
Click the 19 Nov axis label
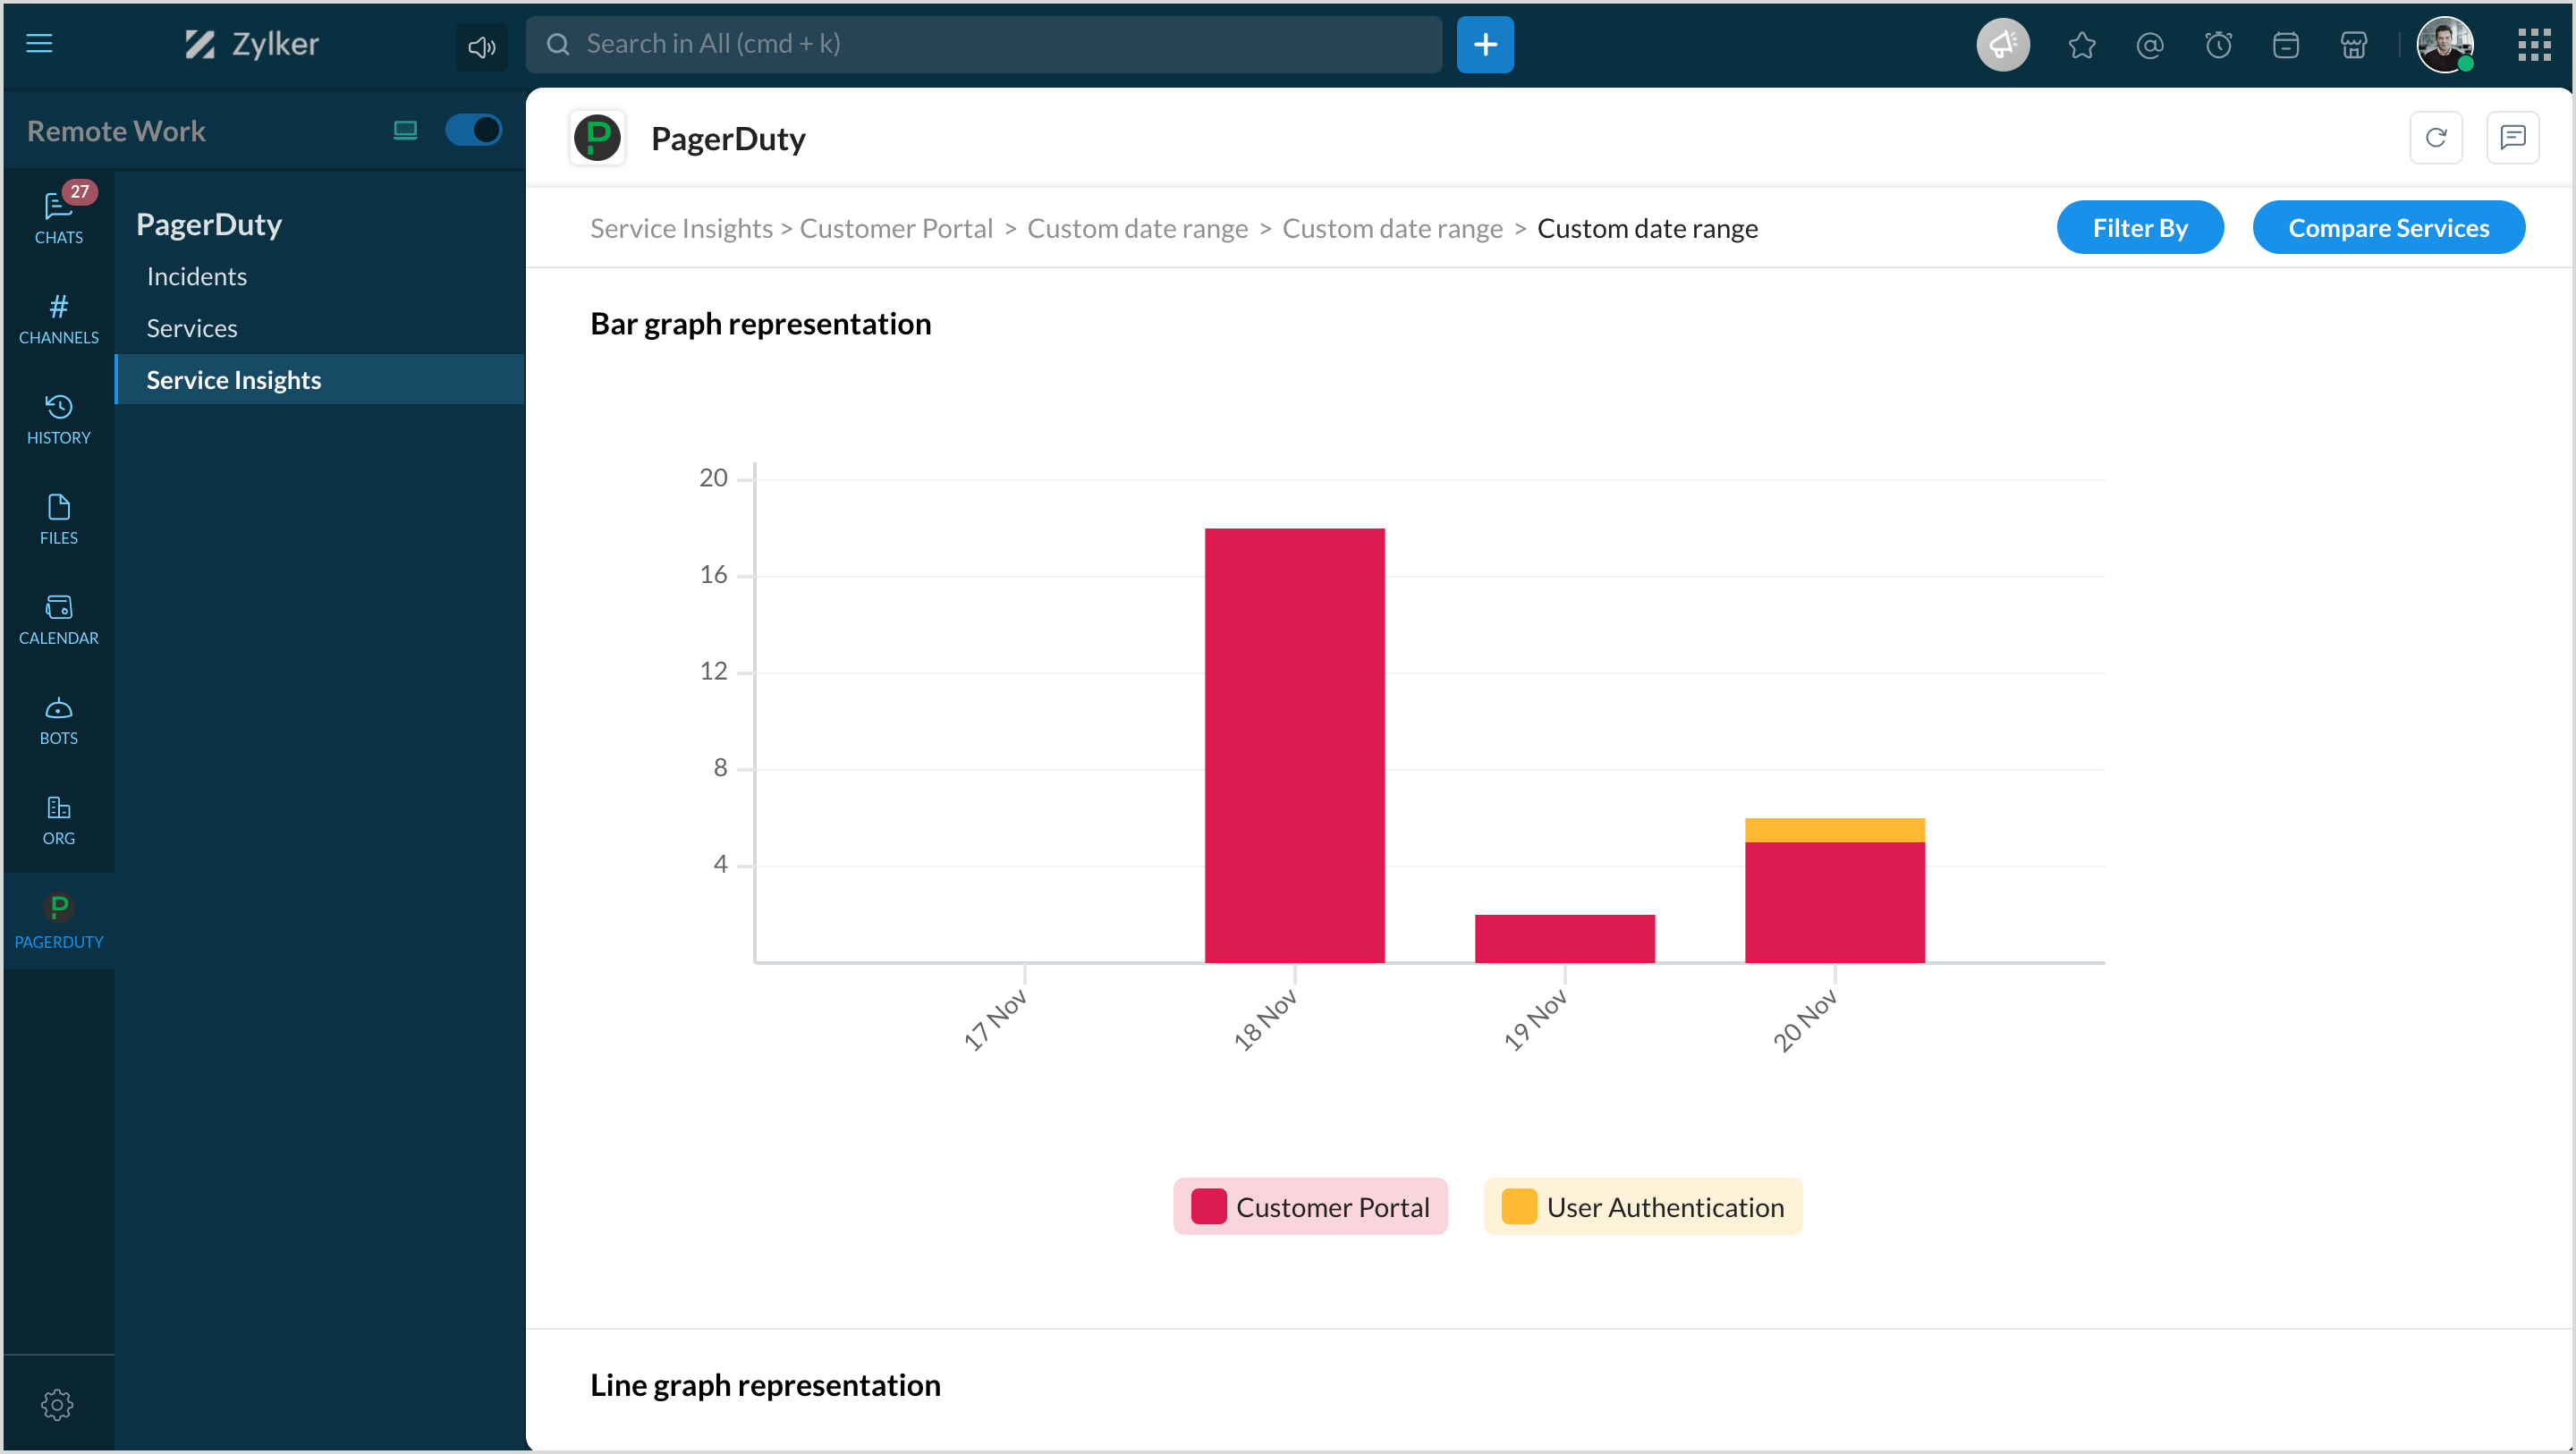pos(1536,1020)
